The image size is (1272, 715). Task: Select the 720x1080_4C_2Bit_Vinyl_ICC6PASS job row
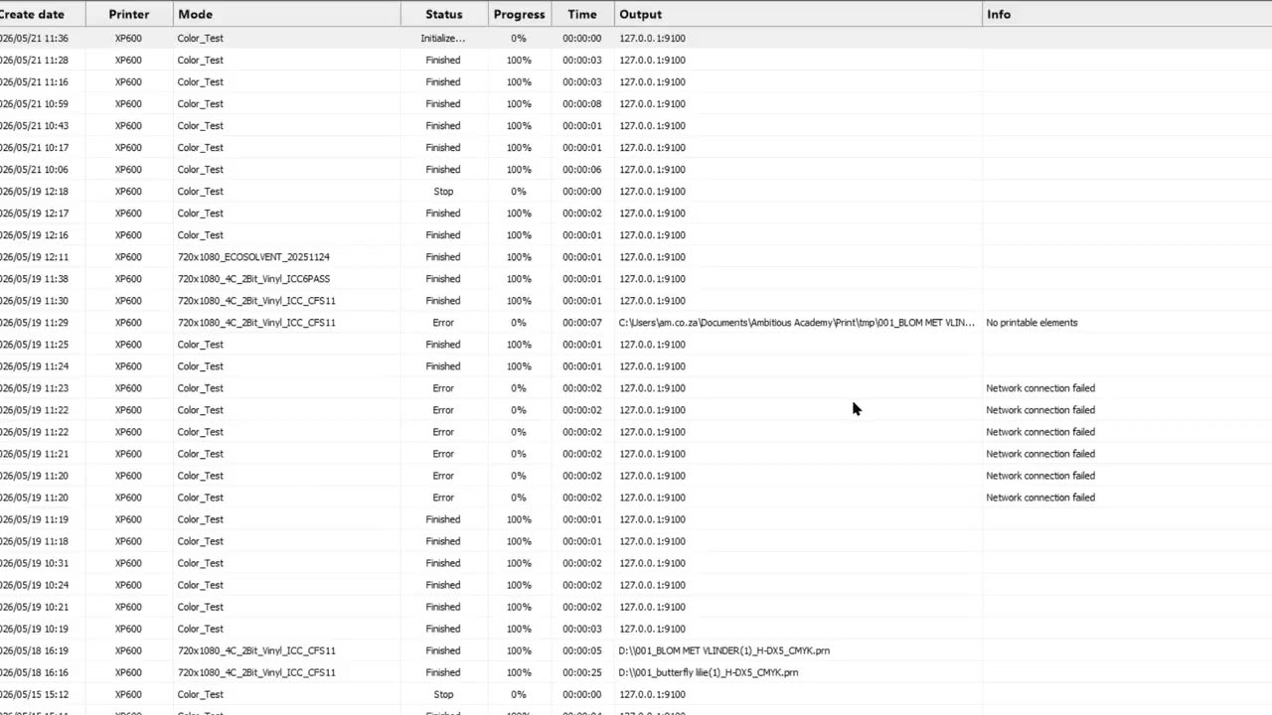pos(636,278)
